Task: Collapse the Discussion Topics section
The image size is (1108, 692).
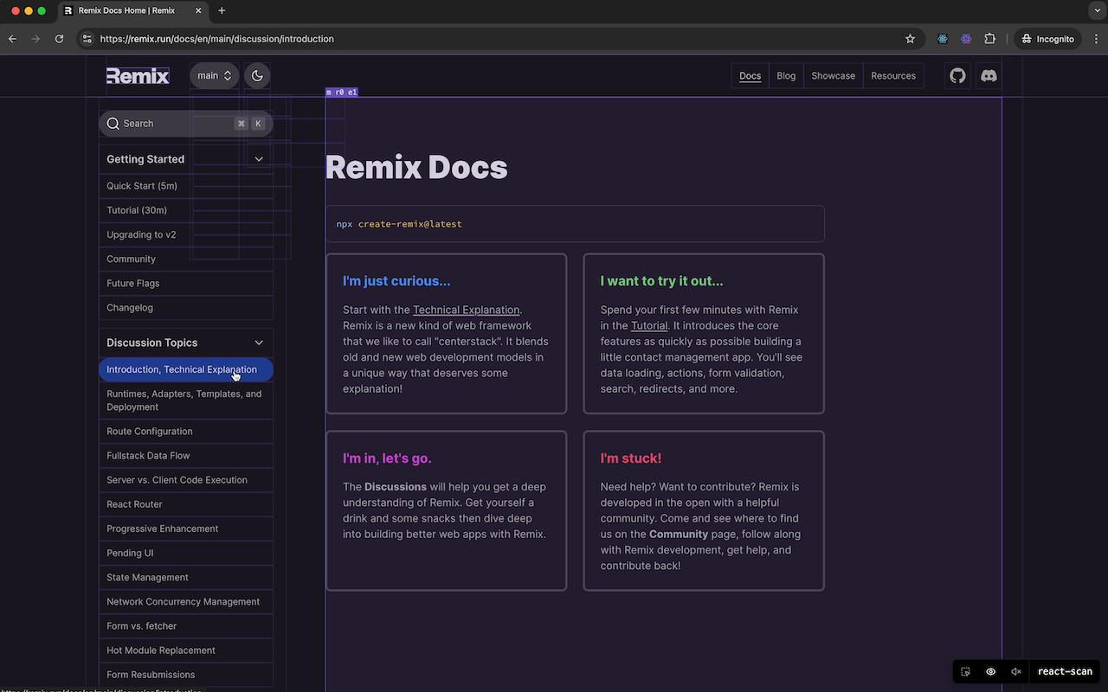Action: click(259, 342)
